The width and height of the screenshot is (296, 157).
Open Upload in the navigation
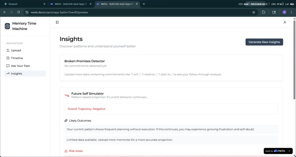pos(25,51)
